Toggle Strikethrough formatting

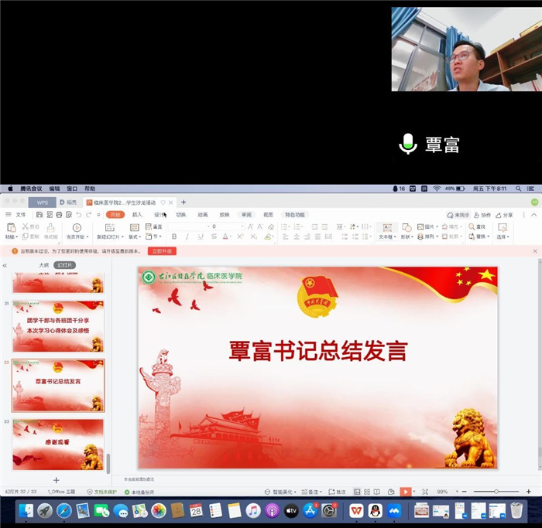coord(214,237)
